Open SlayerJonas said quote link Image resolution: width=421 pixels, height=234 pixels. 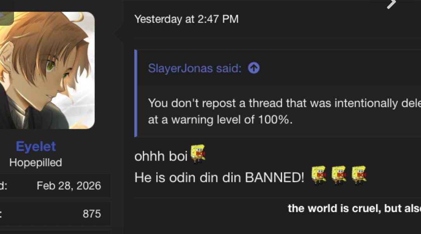tap(195, 68)
